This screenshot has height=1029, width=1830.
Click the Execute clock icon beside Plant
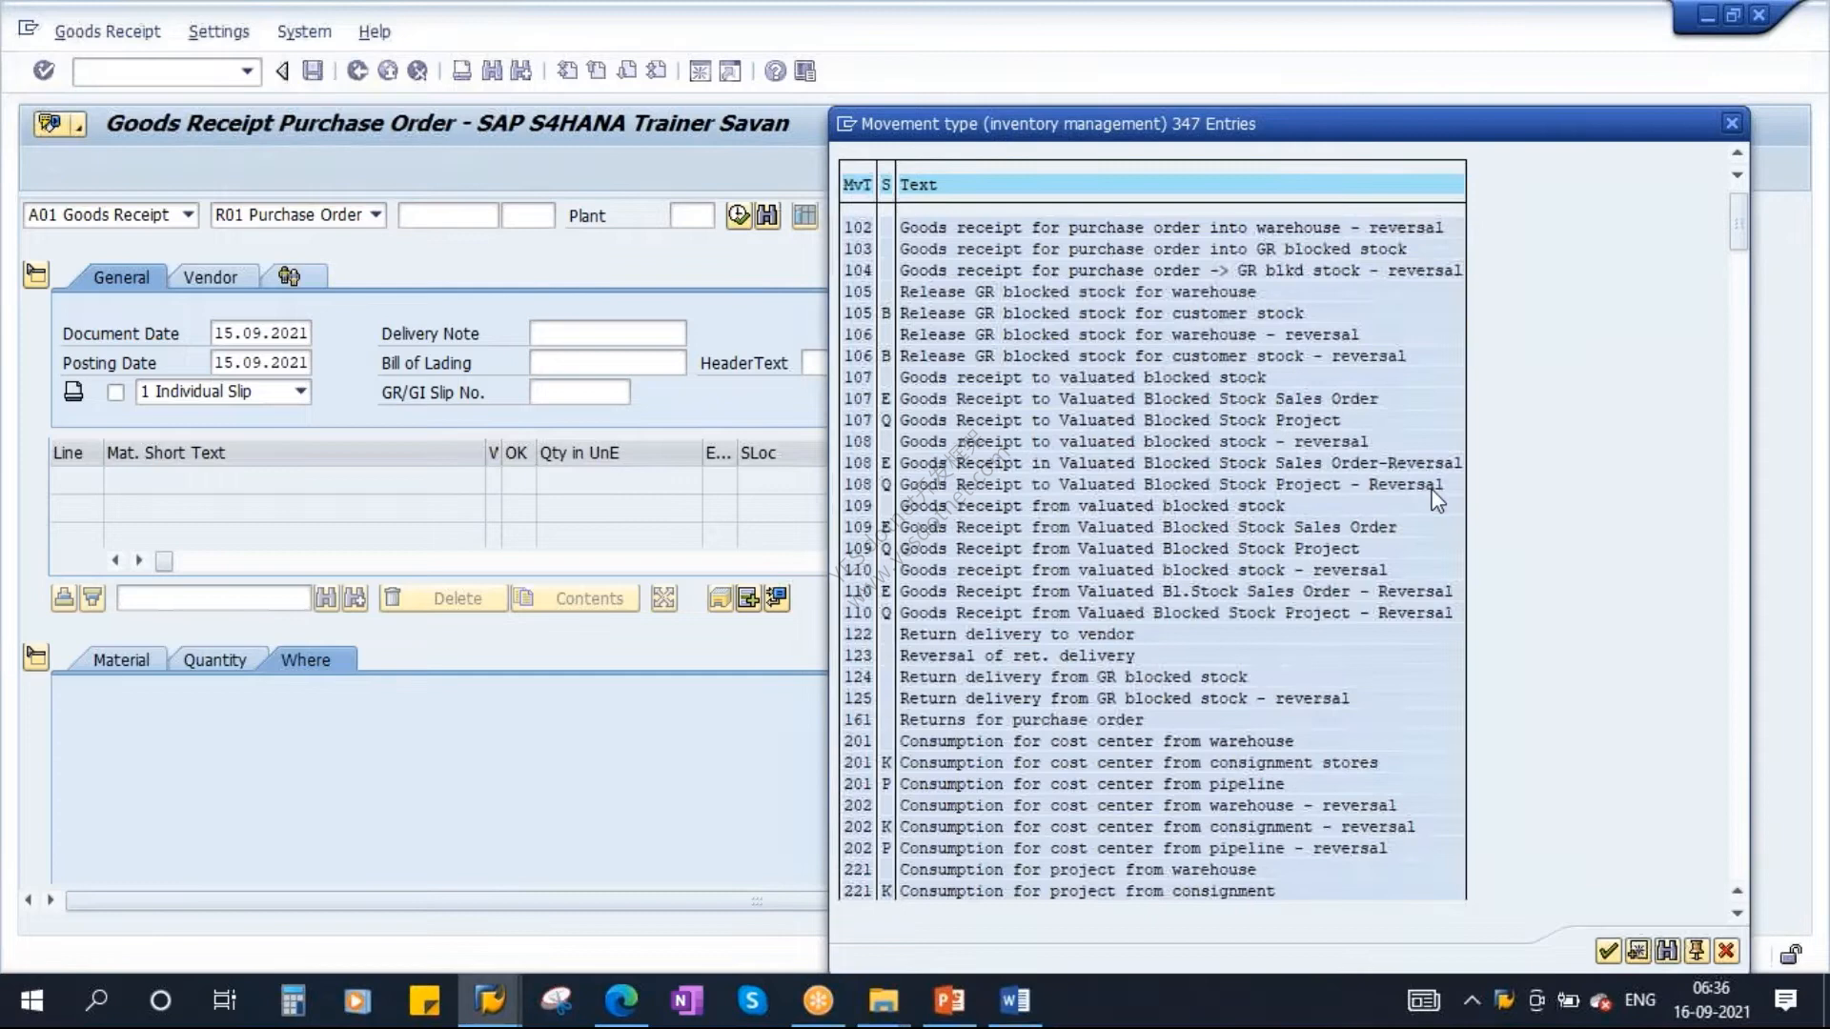(739, 215)
